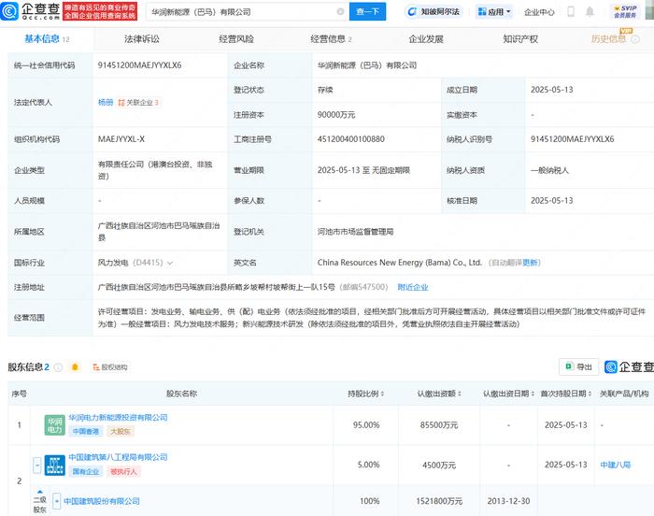Switch to 经营信息 tab
This screenshot has height=516, width=654.
(x=331, y=39)
